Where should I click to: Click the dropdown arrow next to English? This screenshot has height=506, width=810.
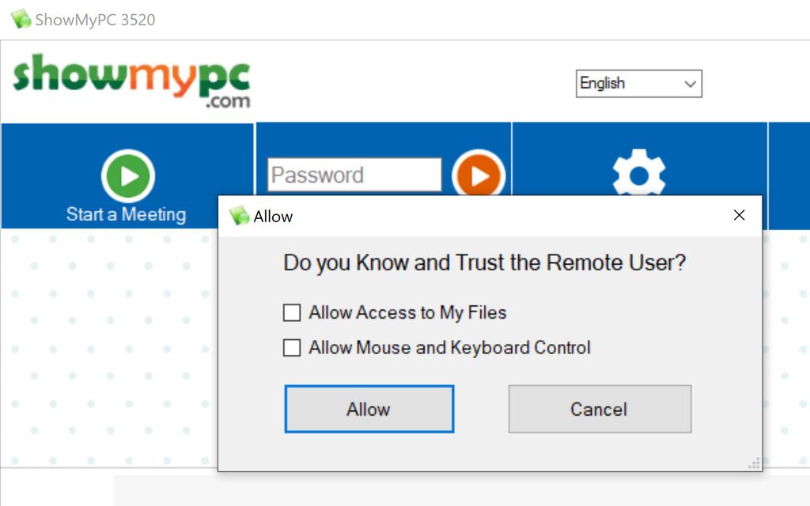pos(690,83)
